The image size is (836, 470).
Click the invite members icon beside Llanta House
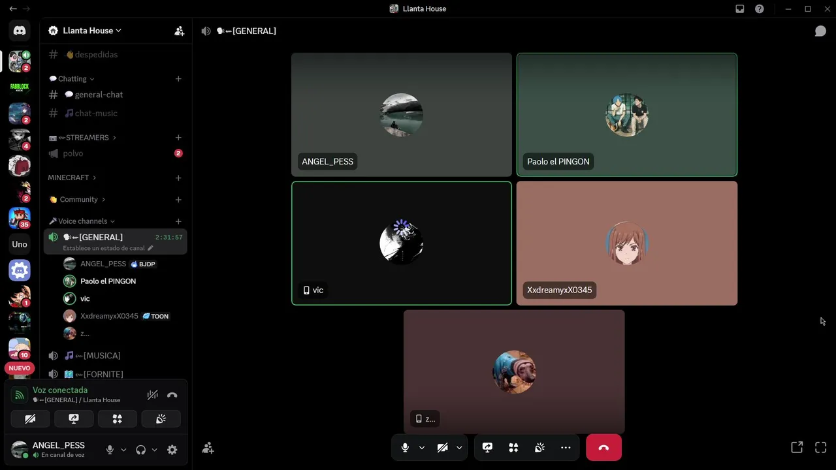[x=179, y=31]
